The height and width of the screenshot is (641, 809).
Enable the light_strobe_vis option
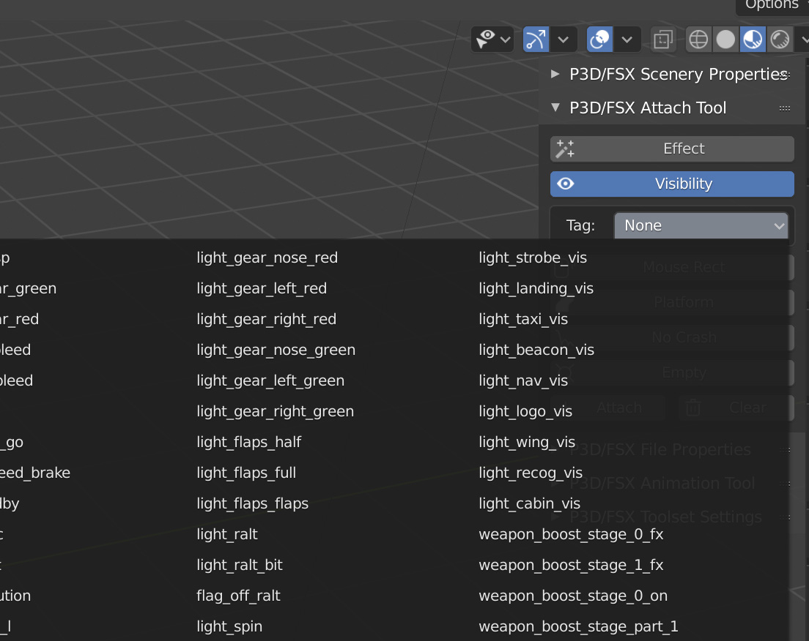533,258
